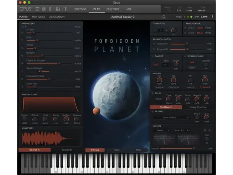Click the Arp A Porta option

tap(208, 28)
